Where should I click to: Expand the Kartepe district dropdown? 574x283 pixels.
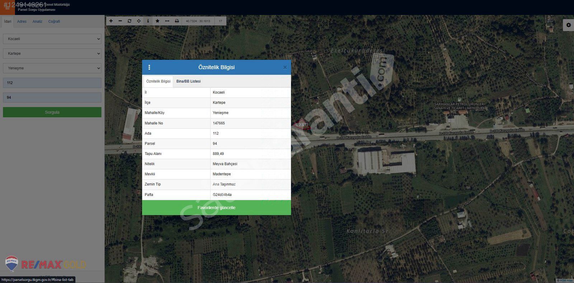pos(52,53)
